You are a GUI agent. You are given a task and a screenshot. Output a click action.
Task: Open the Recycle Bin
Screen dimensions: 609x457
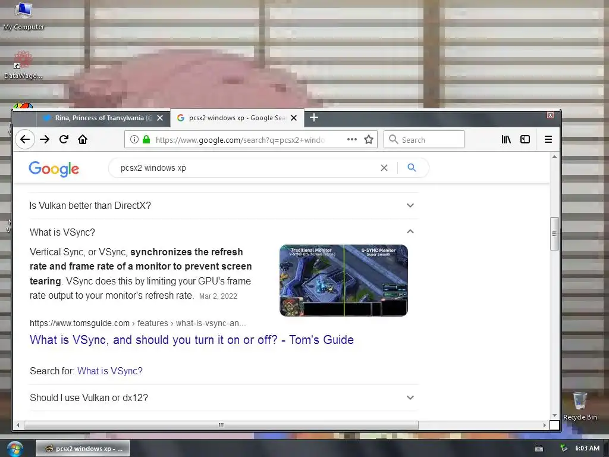tap(580, 406)
